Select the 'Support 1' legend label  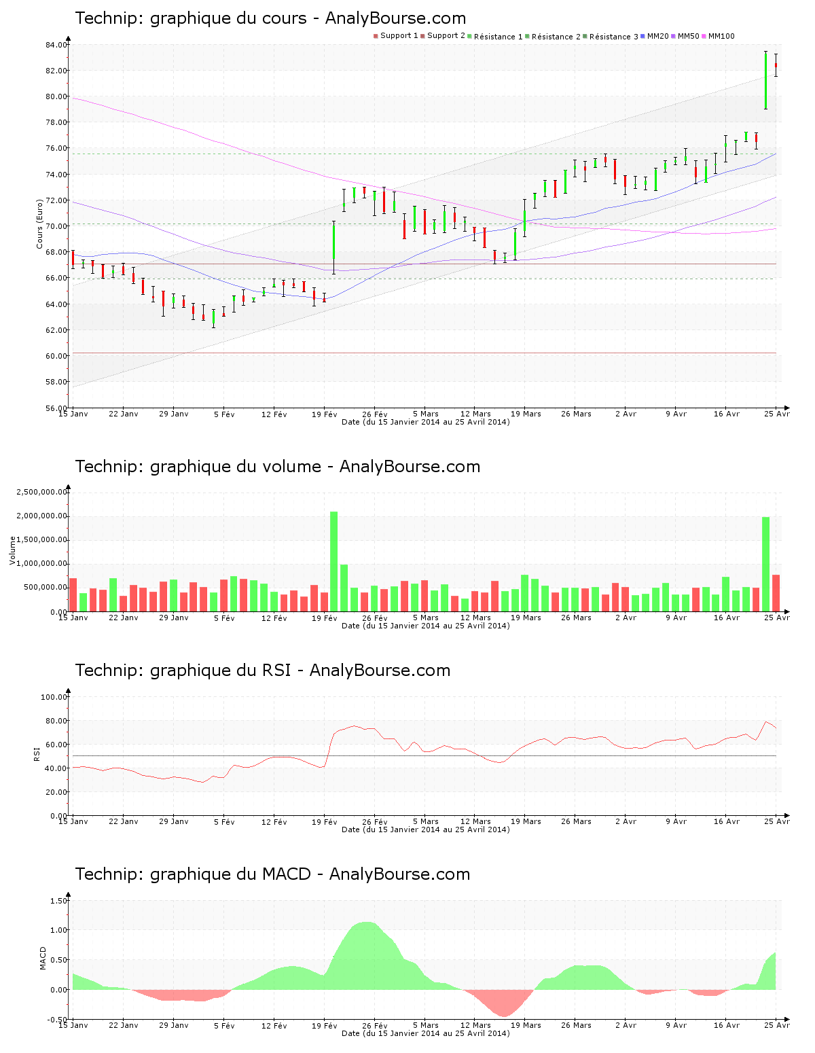[x=399, y=36]
